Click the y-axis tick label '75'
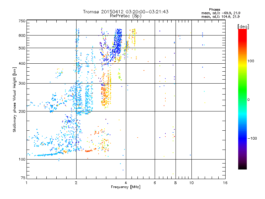 pos(23,178)
